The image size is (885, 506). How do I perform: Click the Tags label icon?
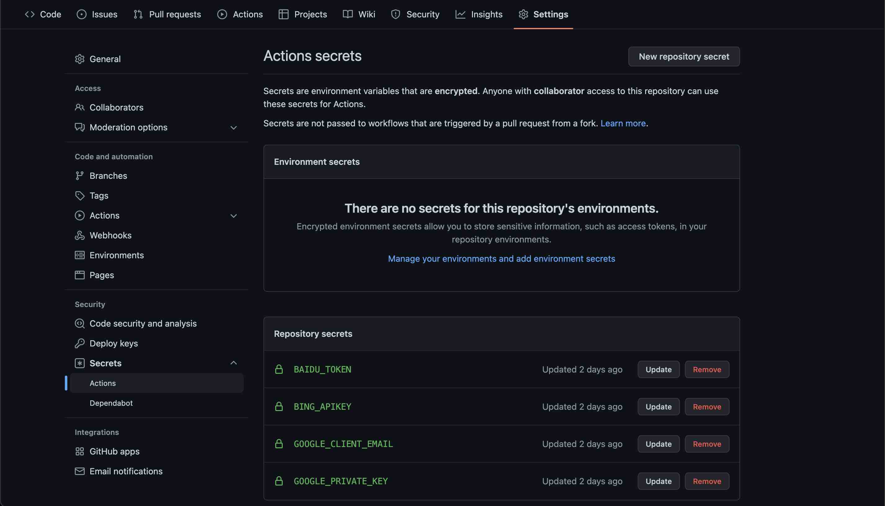(79, 196)
